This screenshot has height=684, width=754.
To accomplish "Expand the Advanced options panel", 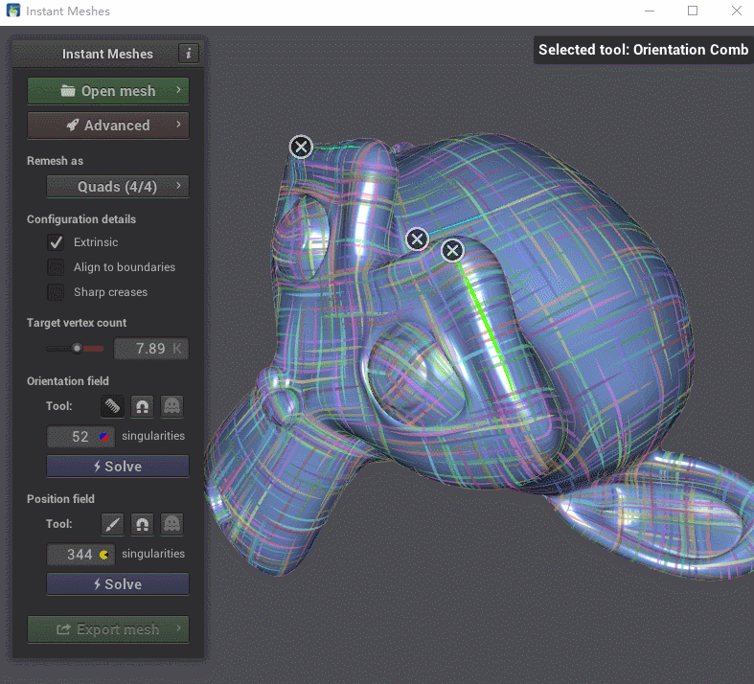I will [x=108, y=125].
